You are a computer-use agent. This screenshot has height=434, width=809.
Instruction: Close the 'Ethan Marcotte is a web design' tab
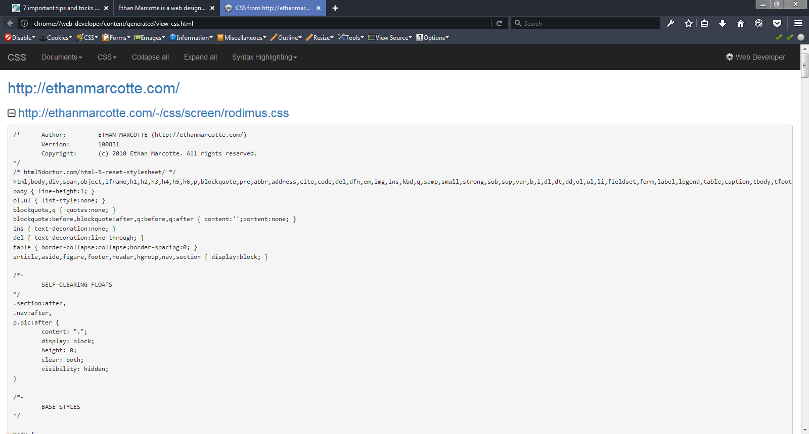(x=212, y=8)
